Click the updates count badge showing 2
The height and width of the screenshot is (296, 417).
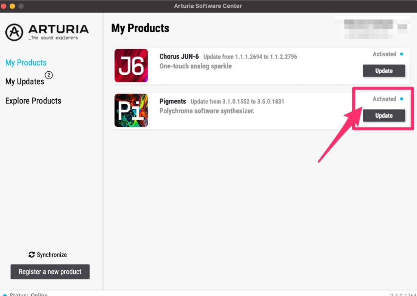pyautogui.click(x=49, y=75)
